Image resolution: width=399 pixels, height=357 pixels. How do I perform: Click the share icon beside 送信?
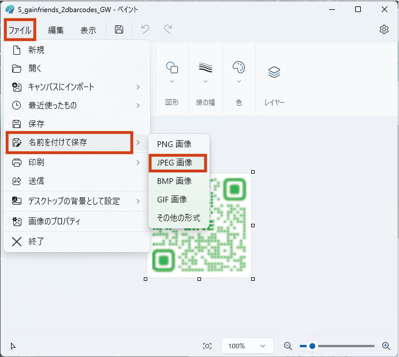pyautogui.click(x=17, y=181)
